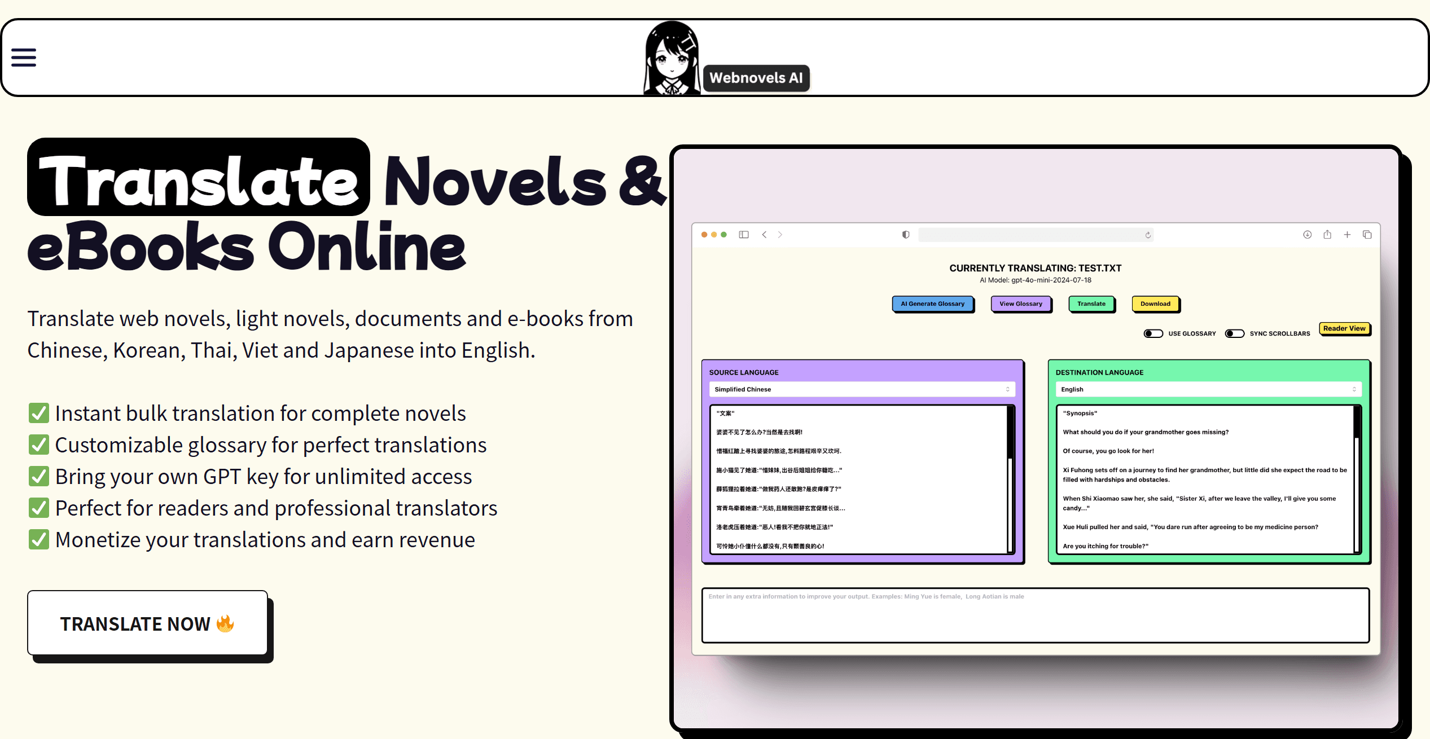Click the browser back arrow
The width and height of the screenshot is (1430, 739).
click(x=764, y=235)
